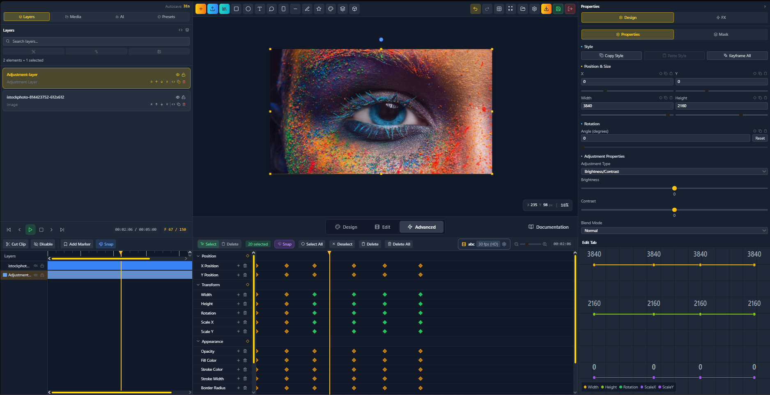Collapse the Transform property group

pos(198,285)
